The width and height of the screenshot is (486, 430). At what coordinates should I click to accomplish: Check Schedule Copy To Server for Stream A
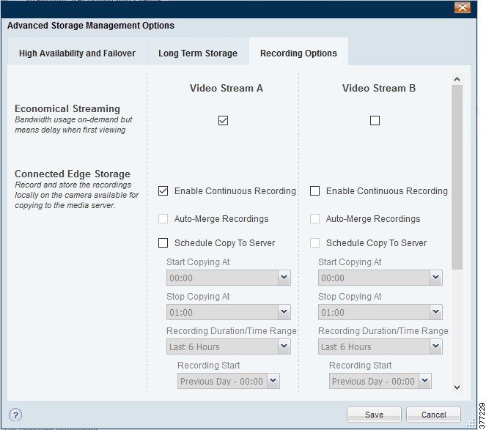[163, 243]
